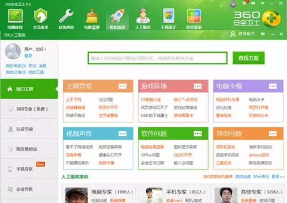Open the 网页打开慢 link

(x=258, y=107)
